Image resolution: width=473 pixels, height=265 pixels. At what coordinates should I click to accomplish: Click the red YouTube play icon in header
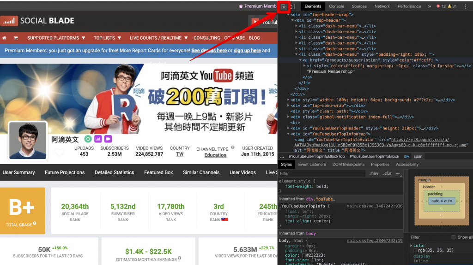click(255, 22)
